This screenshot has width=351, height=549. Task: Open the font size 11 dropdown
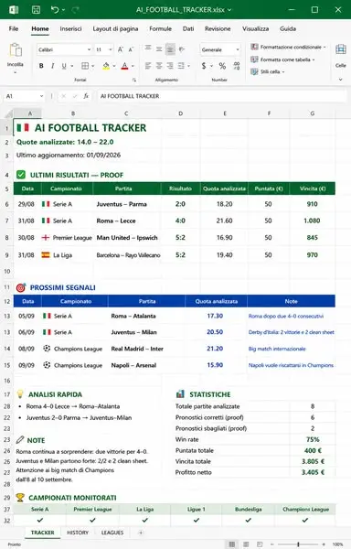point(111,49)
